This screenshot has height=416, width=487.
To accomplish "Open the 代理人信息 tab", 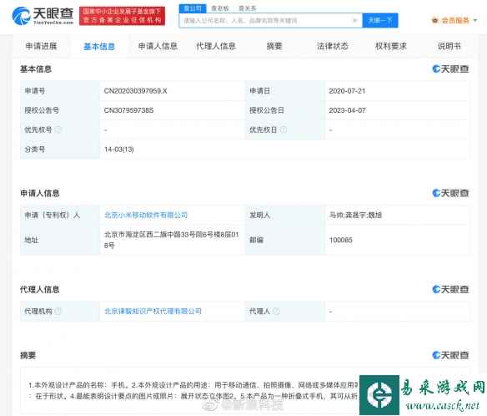I will pyautogui.click(x=216, y=46).
